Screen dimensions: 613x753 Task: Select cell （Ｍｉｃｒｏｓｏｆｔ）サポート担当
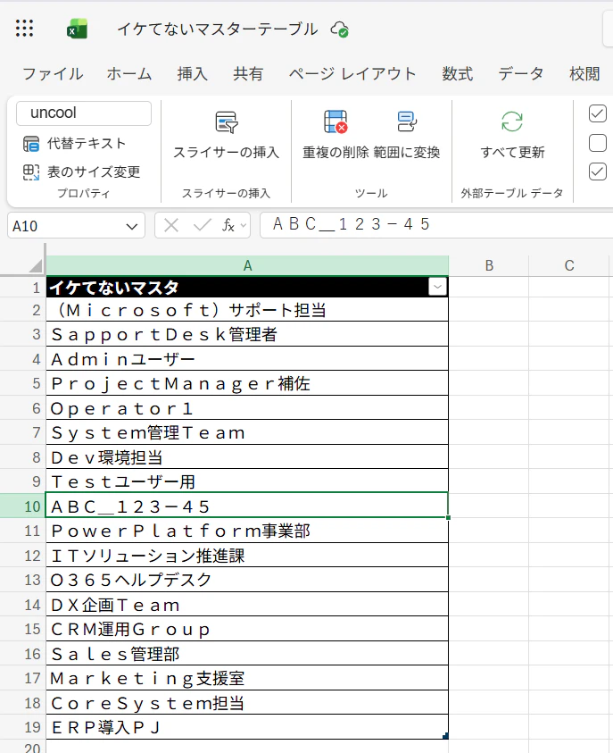pyautogui.click(x=247, y=310)
